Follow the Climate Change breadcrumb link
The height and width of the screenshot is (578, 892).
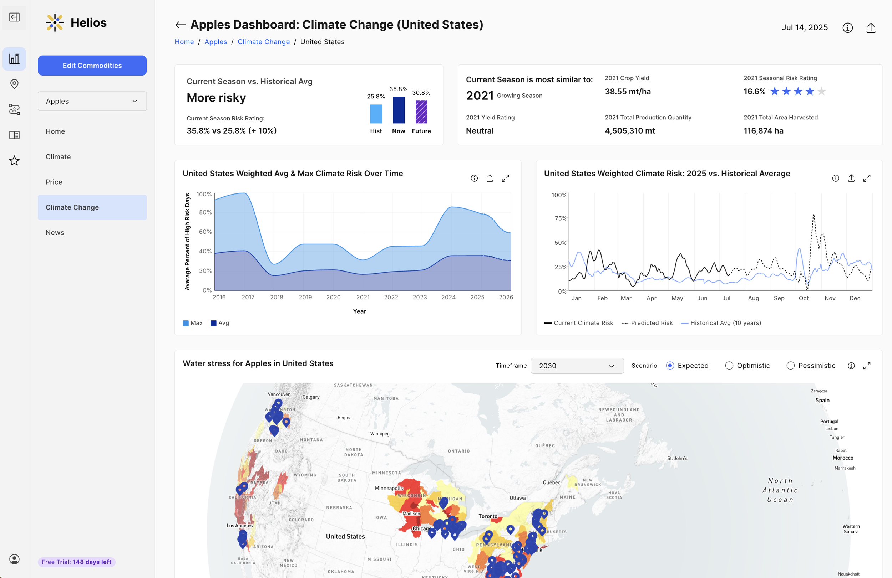263,42
